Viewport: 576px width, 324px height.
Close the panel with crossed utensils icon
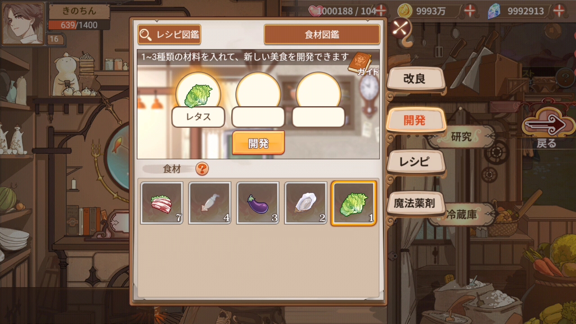coord(400,29)
